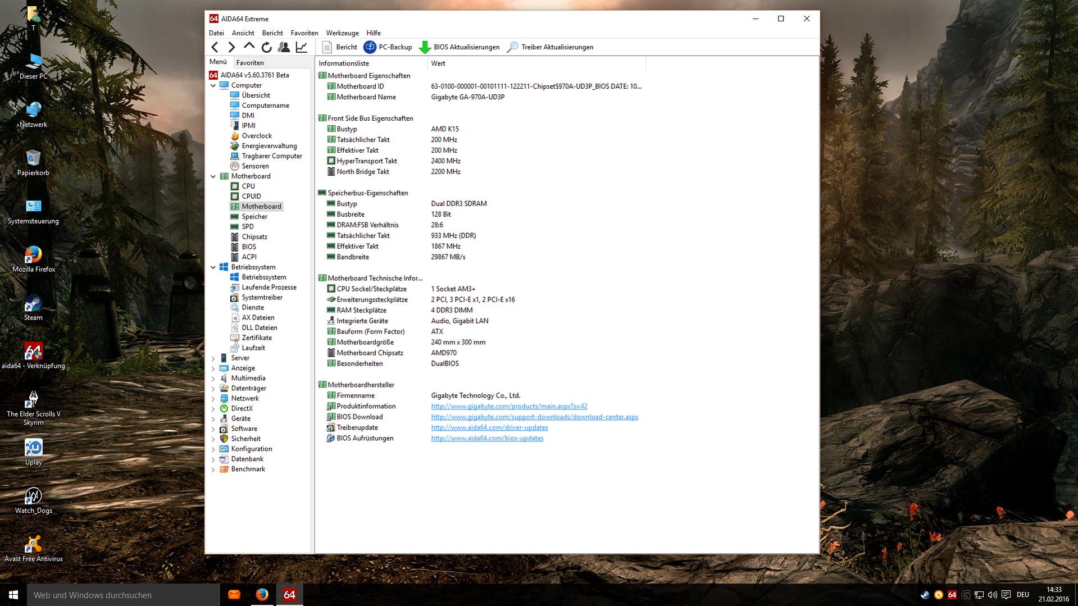Open Avast Free Antivirus desktop icon

[x=33, y=549]
